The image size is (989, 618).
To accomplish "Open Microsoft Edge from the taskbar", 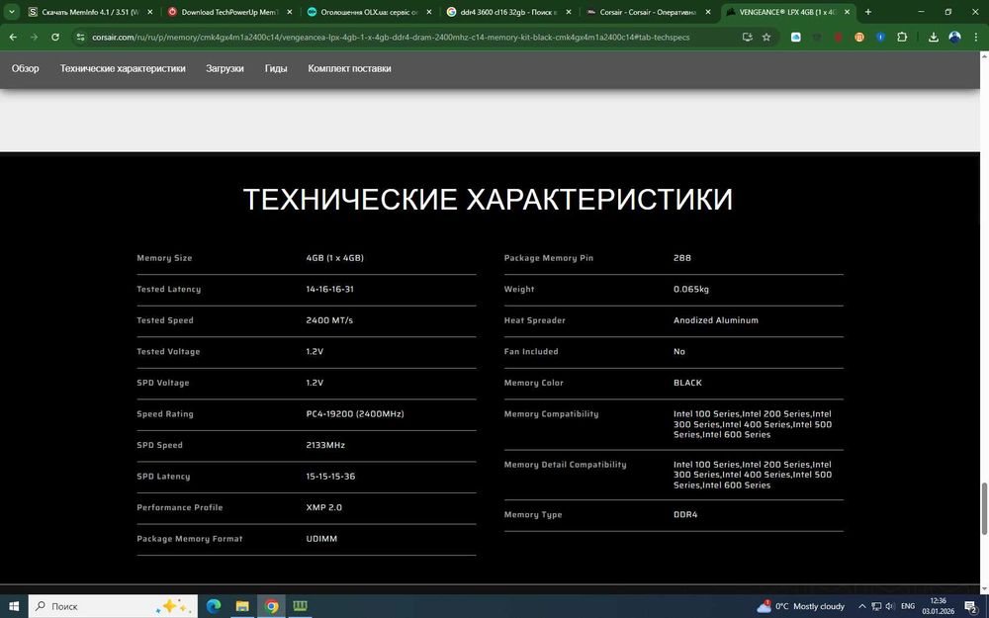I will 214,606.
